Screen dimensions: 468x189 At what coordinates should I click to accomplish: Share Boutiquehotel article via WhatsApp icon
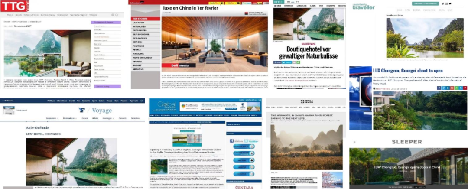298,62
